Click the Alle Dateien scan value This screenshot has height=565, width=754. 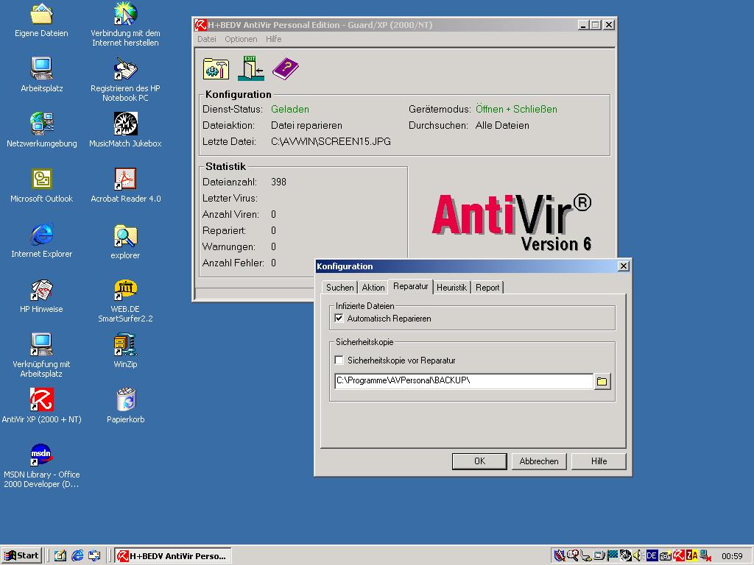click(x=502, y=125)
